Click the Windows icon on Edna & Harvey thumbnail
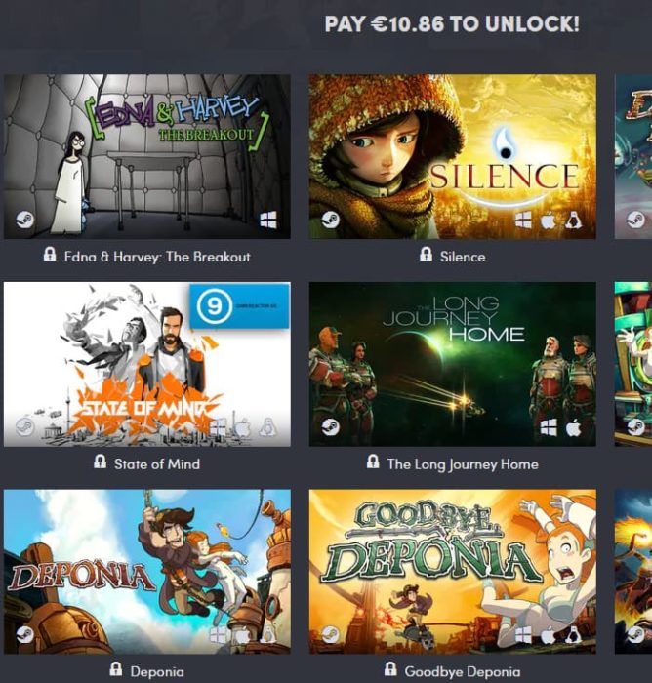 [x=268, y=220]
